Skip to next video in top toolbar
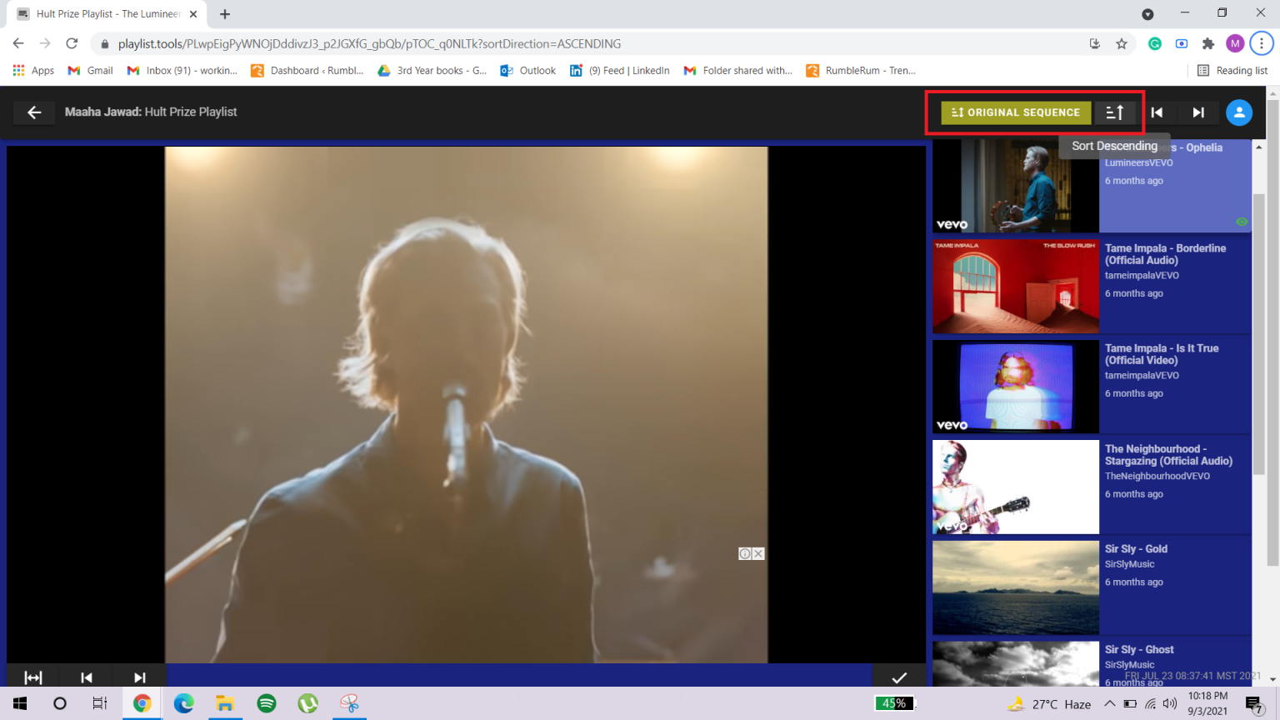 (1198, 112)
